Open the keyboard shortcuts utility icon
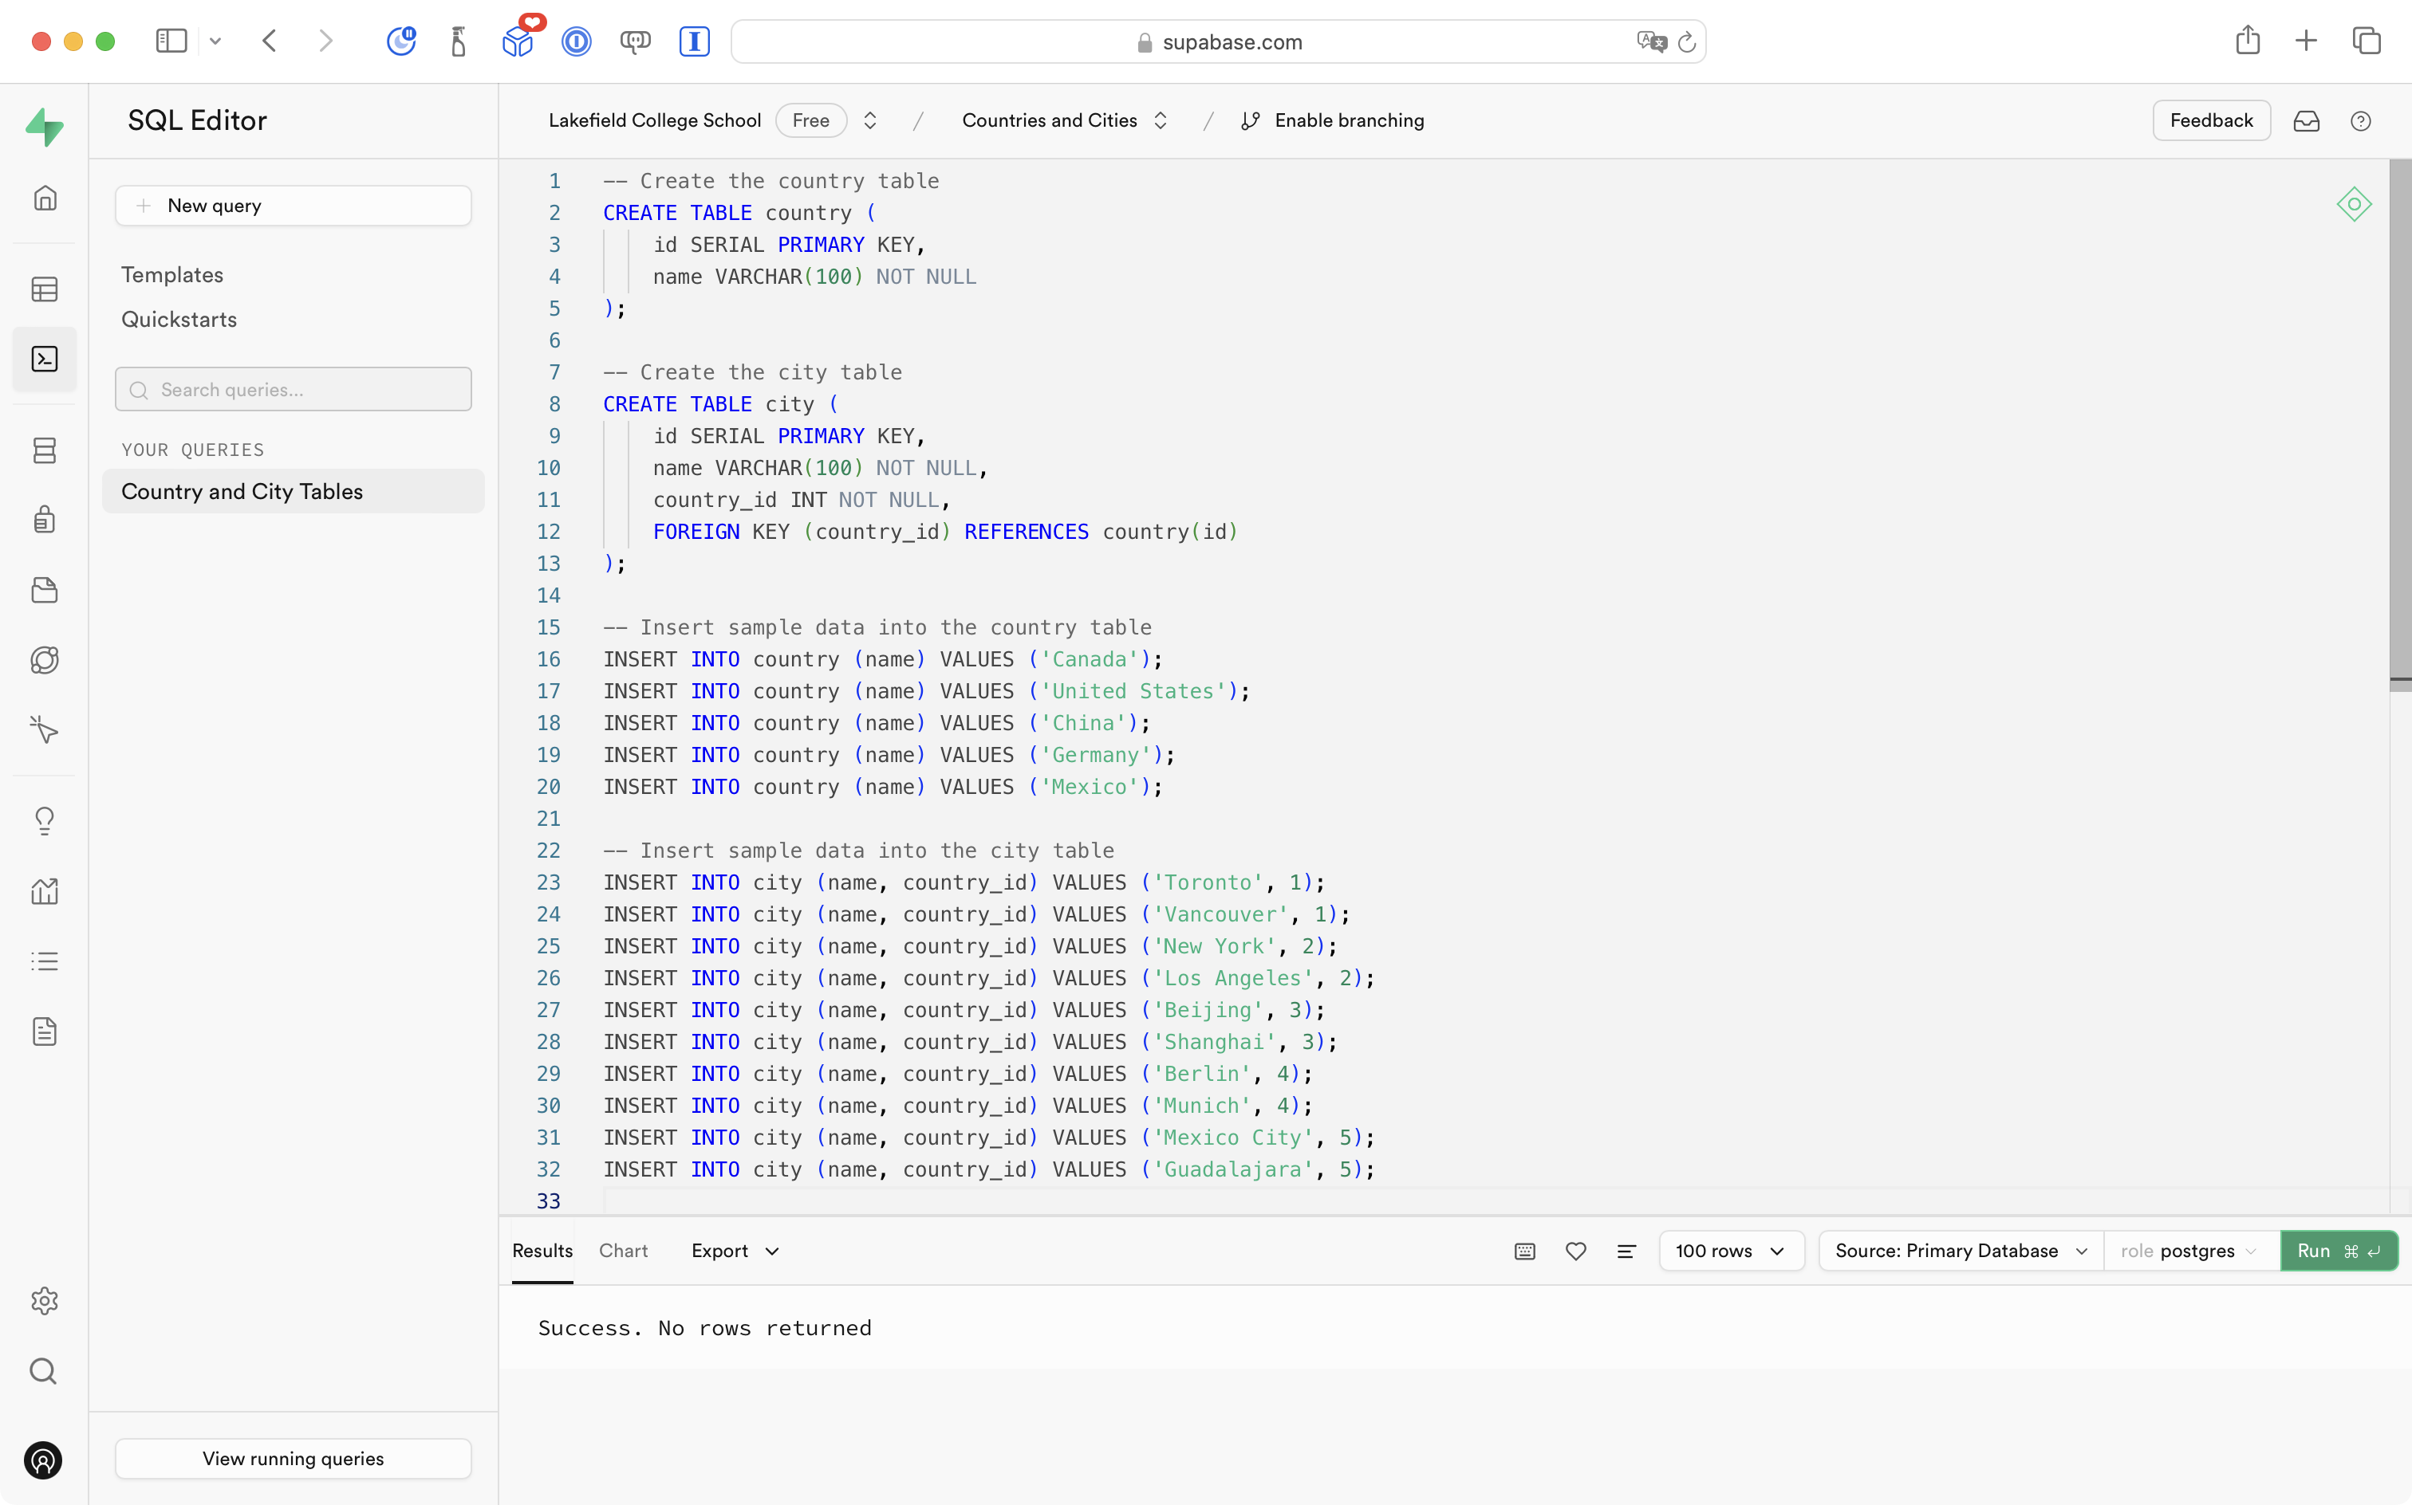The image size is (2412, 1505). point(1525,1252)
